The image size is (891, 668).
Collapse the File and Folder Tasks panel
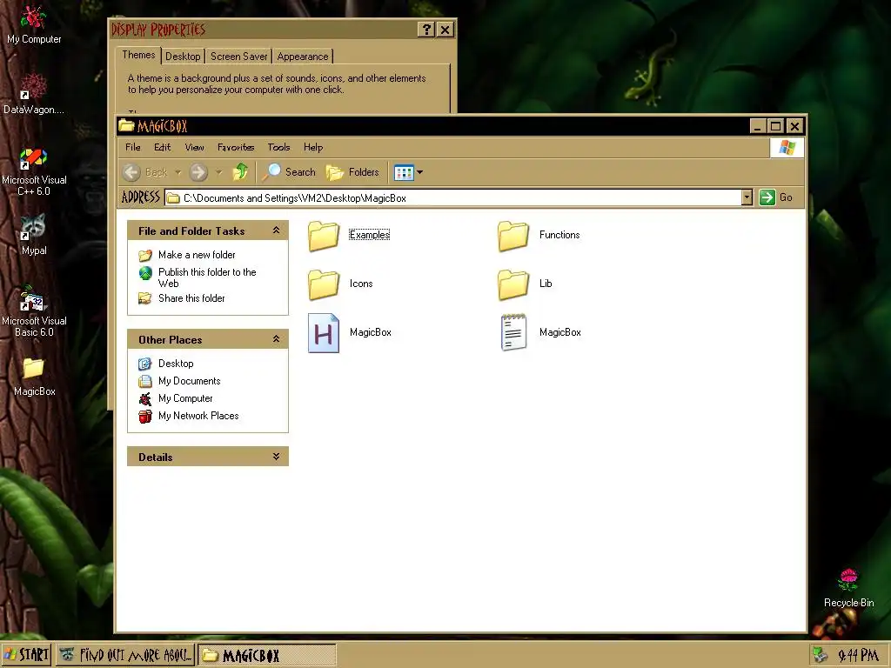[276, 230]
